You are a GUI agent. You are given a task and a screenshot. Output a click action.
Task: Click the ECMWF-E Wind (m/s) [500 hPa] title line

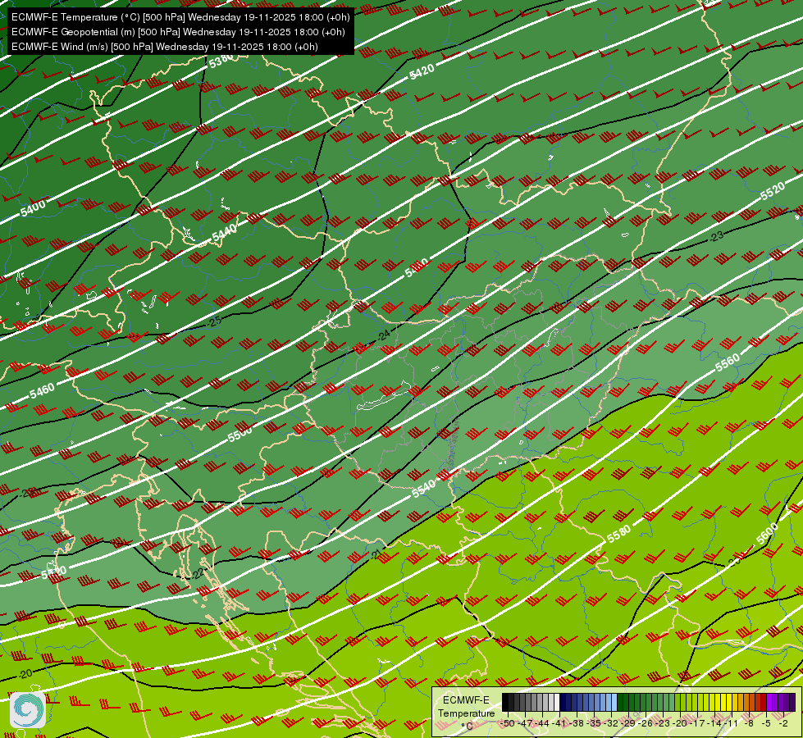(164, 47)
